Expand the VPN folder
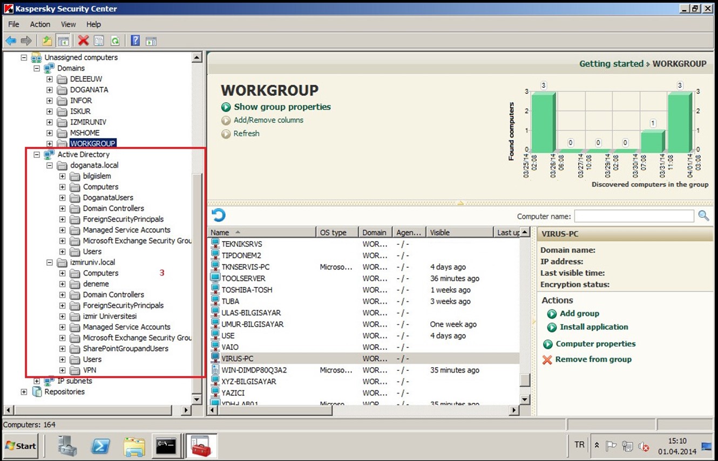 point(63,370)
